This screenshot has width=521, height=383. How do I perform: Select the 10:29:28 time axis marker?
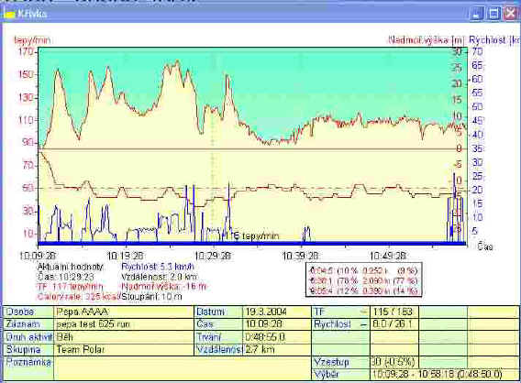tap(213, 256)
